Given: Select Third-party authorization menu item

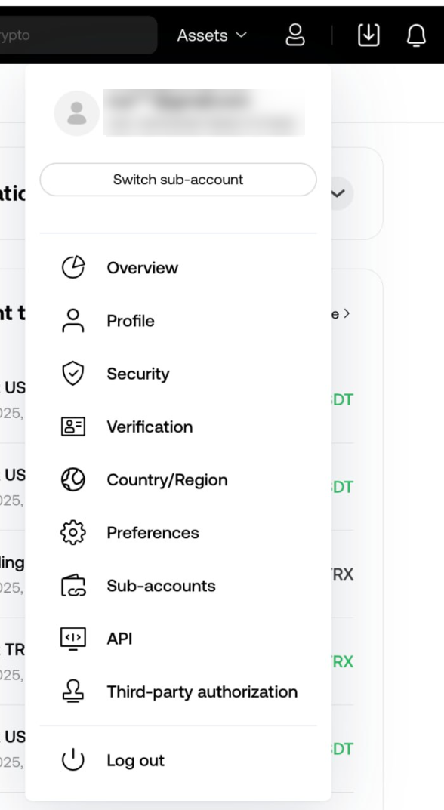Looking at the screenshot, I should 178,691.
